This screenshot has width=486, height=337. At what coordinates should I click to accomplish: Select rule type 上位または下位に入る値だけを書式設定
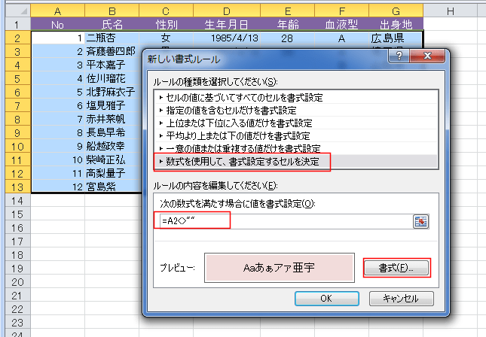click(296, 123)
